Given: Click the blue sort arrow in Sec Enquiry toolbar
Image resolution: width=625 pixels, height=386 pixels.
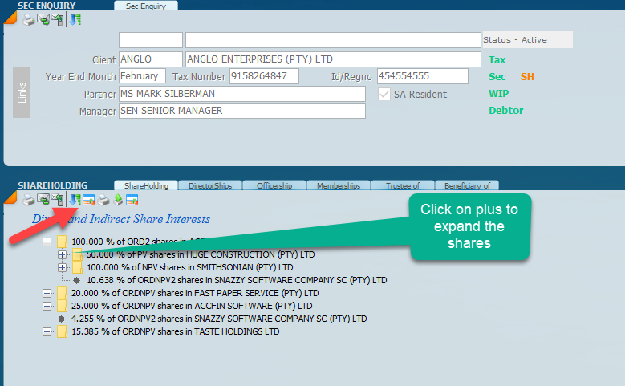Looking at the screenshot, I should coord(75,19).
